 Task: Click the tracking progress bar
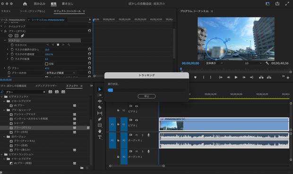click(146, 90)
